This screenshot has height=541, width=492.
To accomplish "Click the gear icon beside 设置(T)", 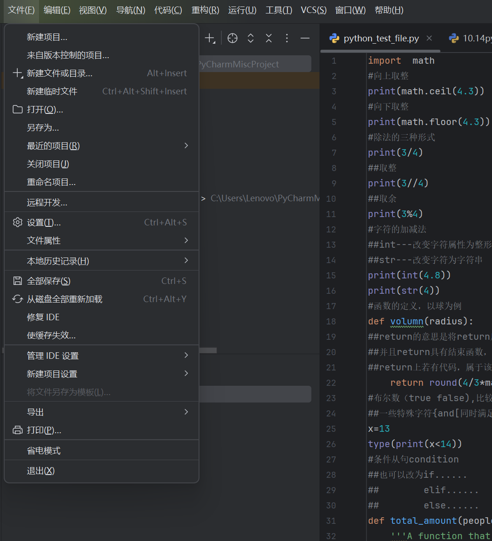I will click(x=17, y=222).
